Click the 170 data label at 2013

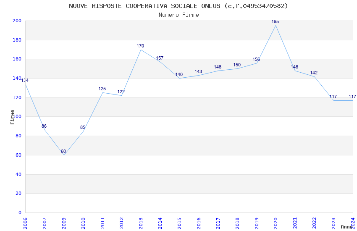tap(140, 46)
